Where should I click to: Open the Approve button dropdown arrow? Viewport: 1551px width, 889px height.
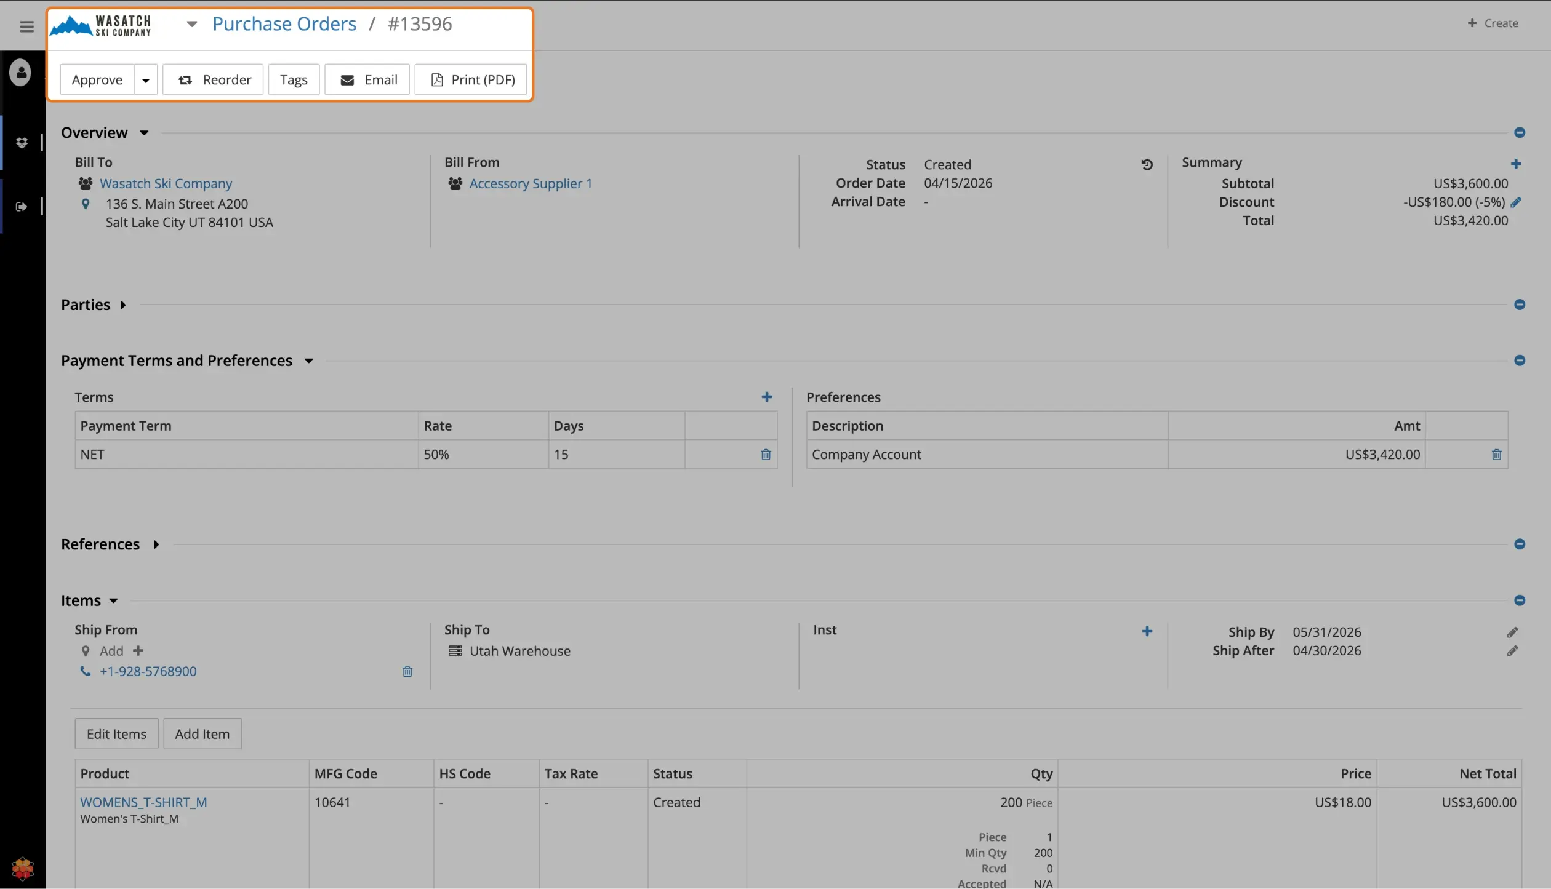(146, 80)
